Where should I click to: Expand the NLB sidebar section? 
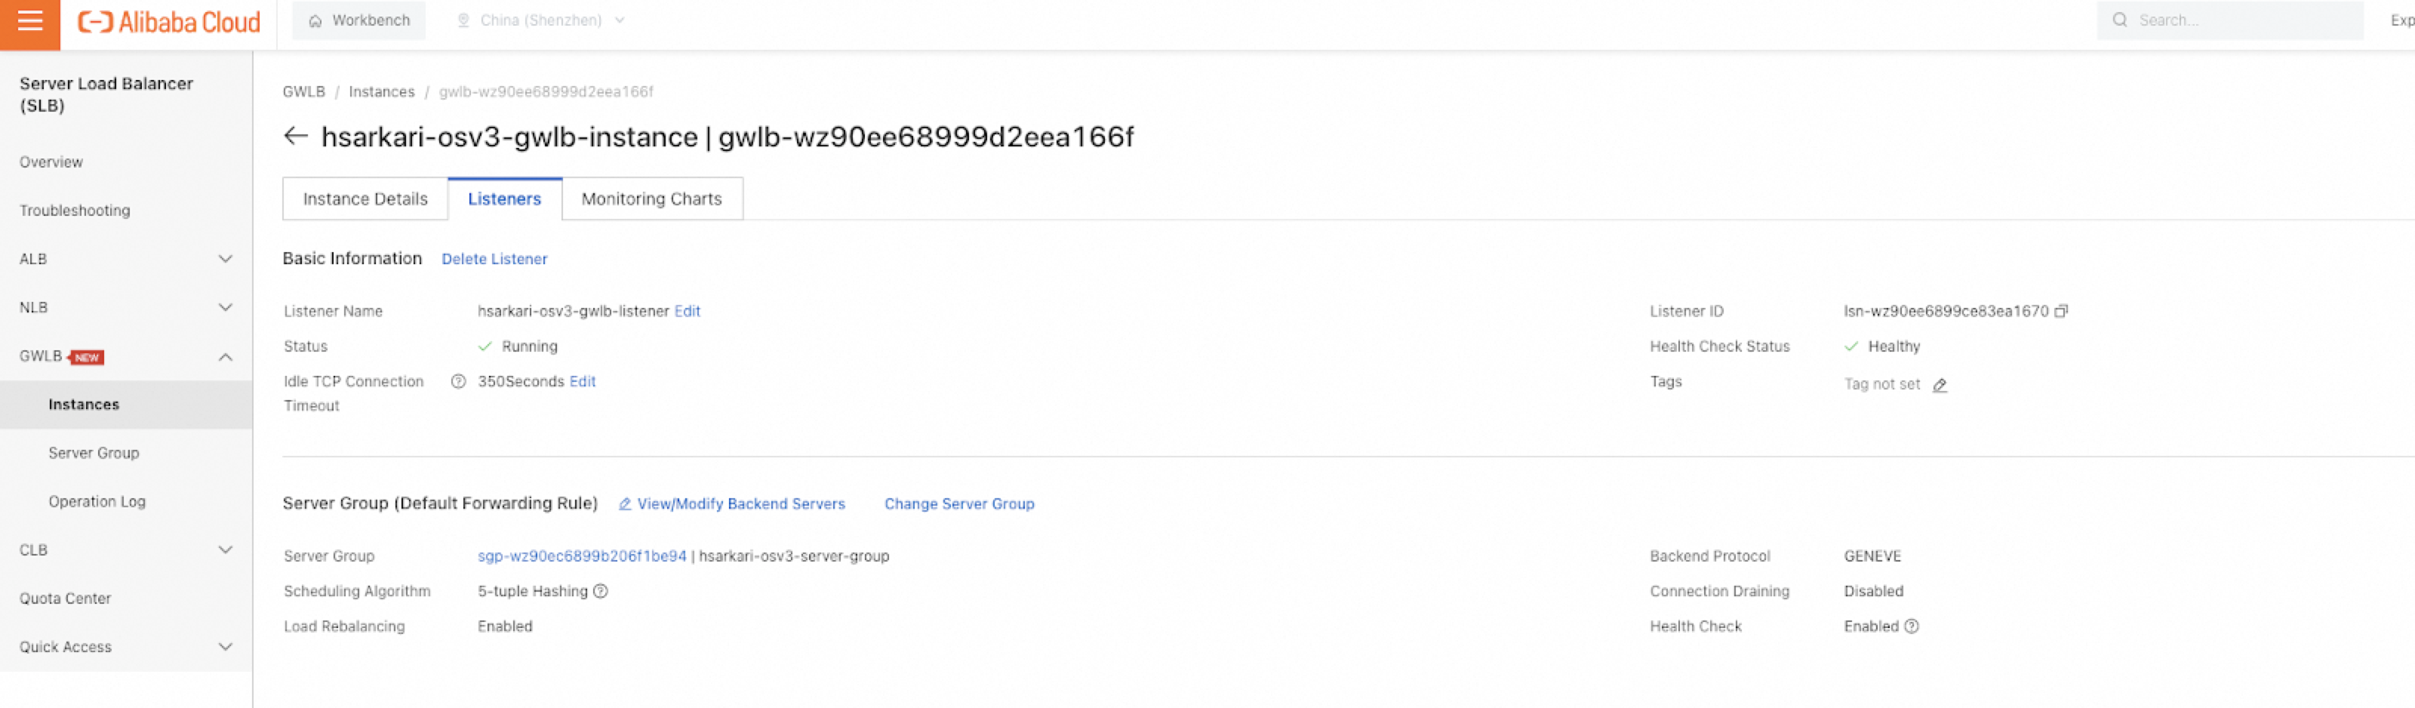click(225, 308)
